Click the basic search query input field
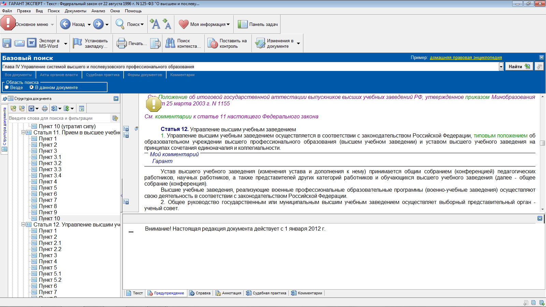The image size is (546, 307). point(250,67)
